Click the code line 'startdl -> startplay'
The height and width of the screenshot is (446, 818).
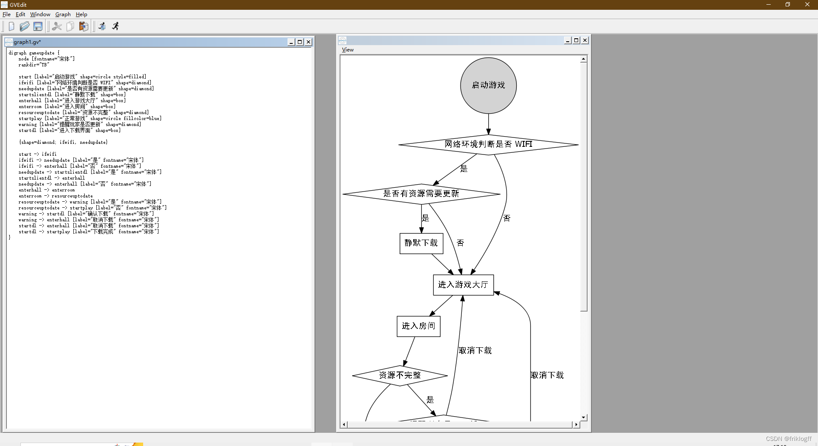coord(89,232)
